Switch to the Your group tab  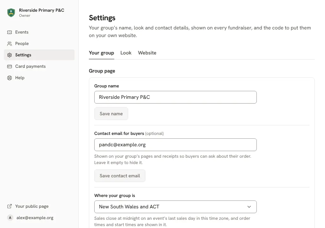click(101, 53)
